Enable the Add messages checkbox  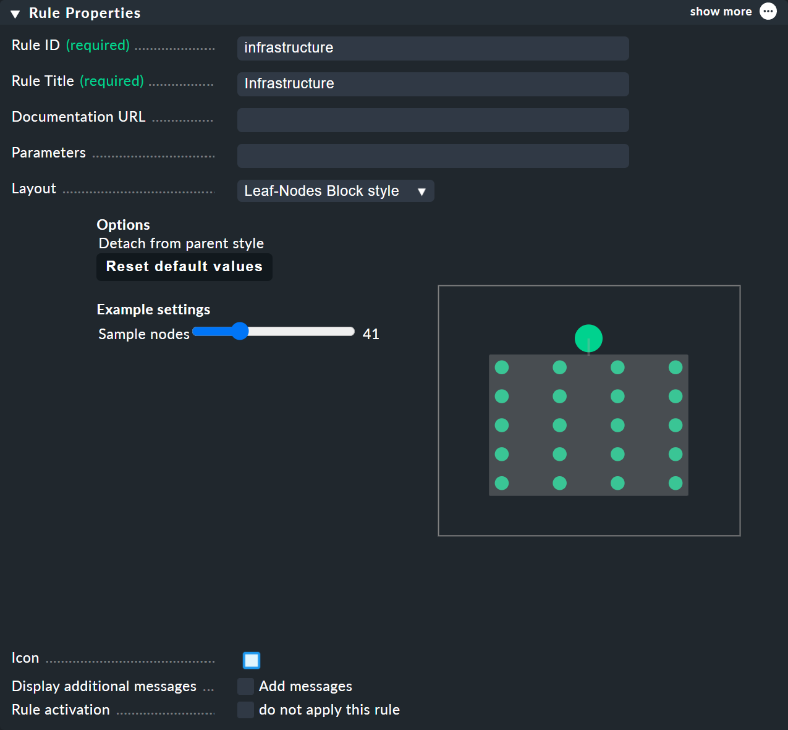(245, 686)
